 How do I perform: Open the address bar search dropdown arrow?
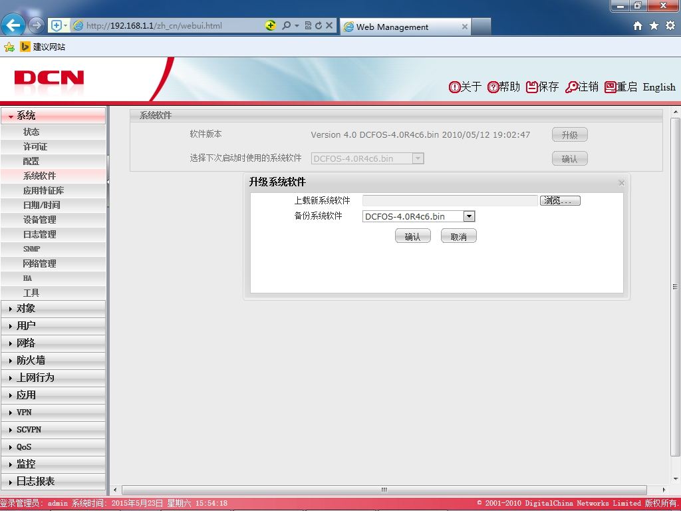coord(297,26)
